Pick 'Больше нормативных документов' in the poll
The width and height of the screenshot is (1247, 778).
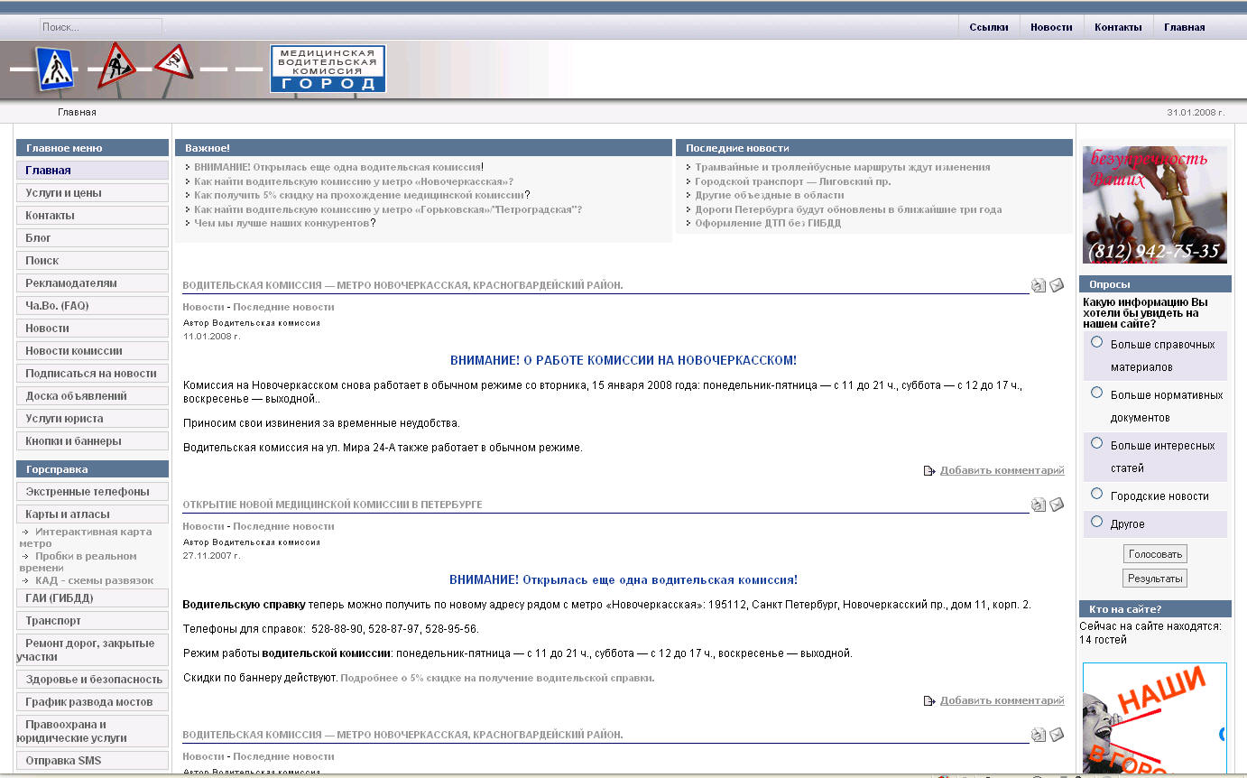[x=1097, y=393]
